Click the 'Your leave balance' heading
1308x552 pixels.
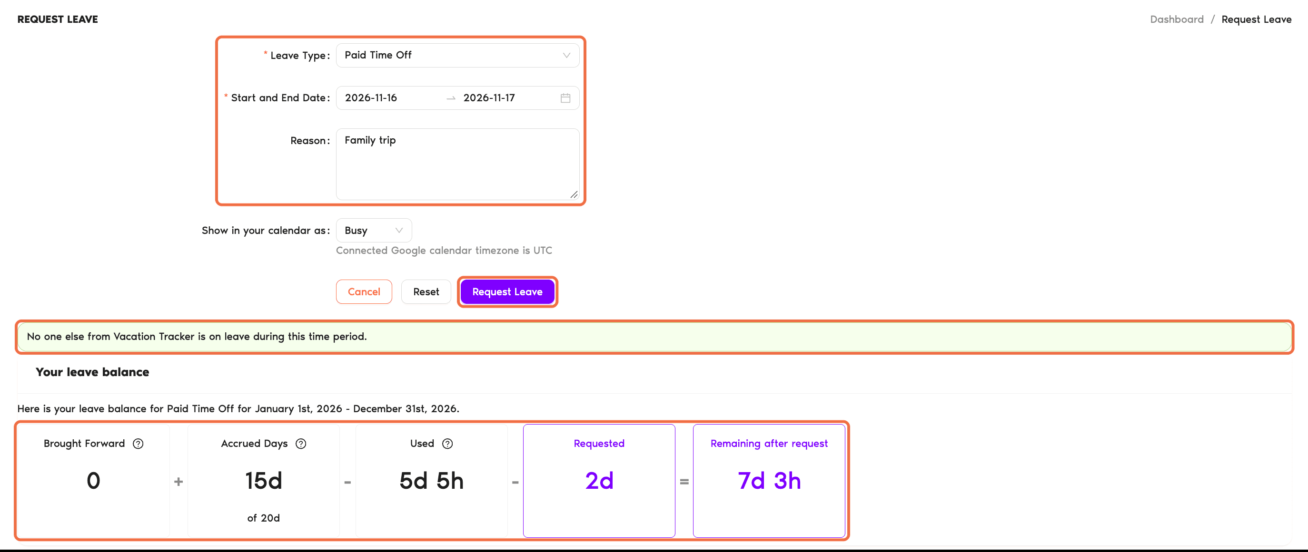tap(92, 372)
